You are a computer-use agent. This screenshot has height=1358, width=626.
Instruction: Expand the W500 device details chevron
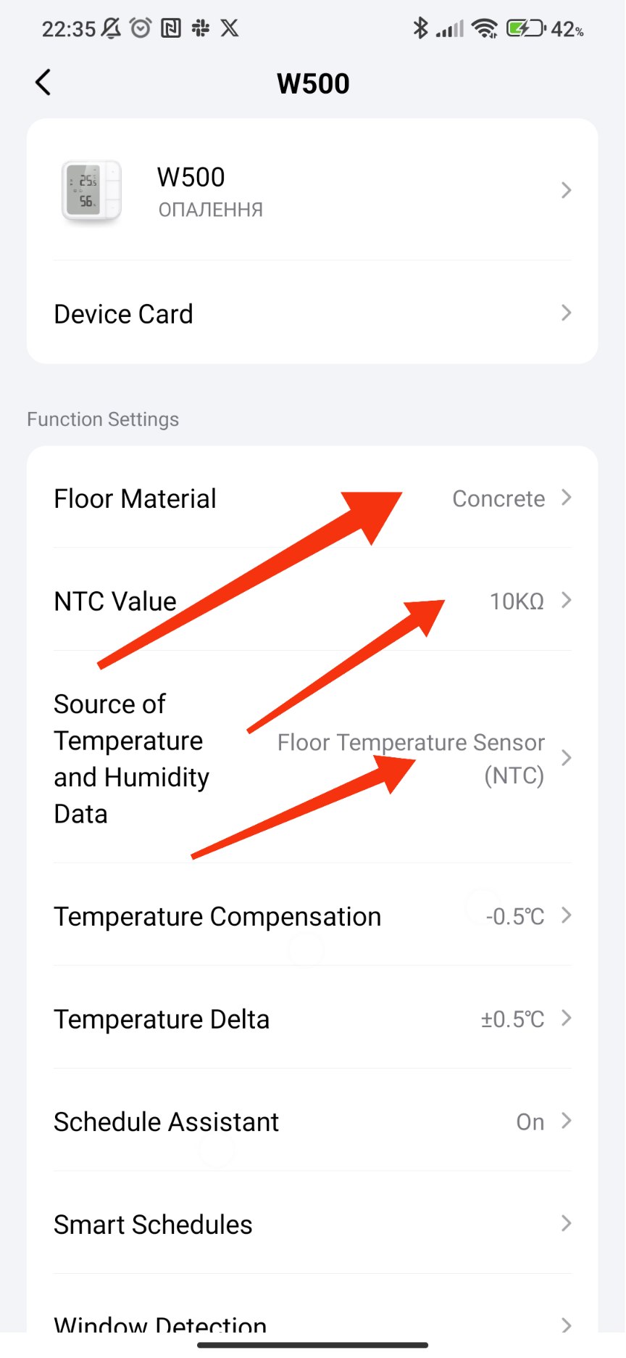566,191
